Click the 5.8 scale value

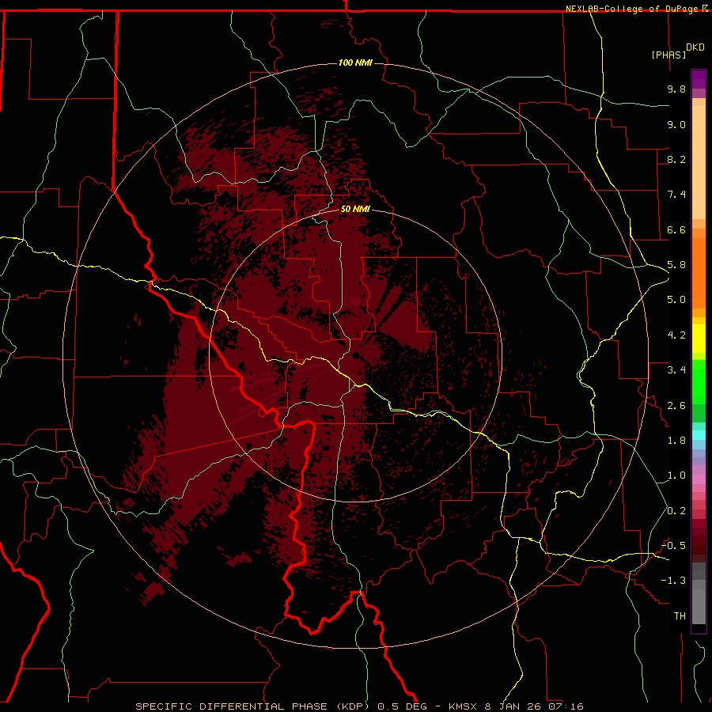tap(676, 265)
